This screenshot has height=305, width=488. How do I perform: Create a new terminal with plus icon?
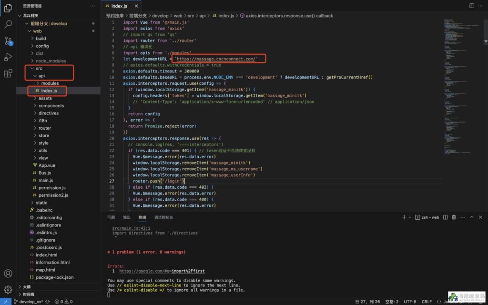tap(404, 217)
